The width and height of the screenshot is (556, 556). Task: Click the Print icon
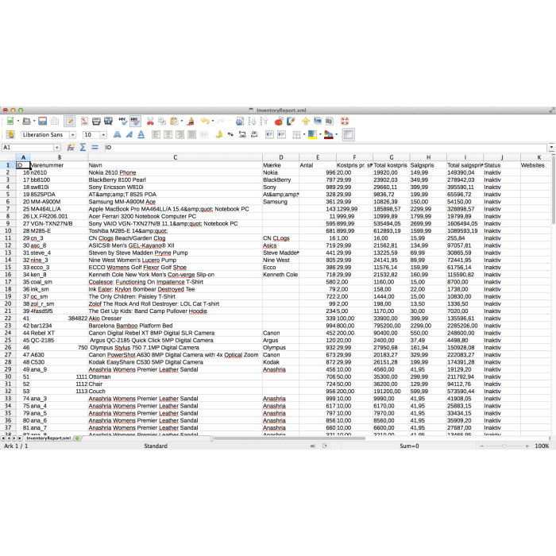96,122
